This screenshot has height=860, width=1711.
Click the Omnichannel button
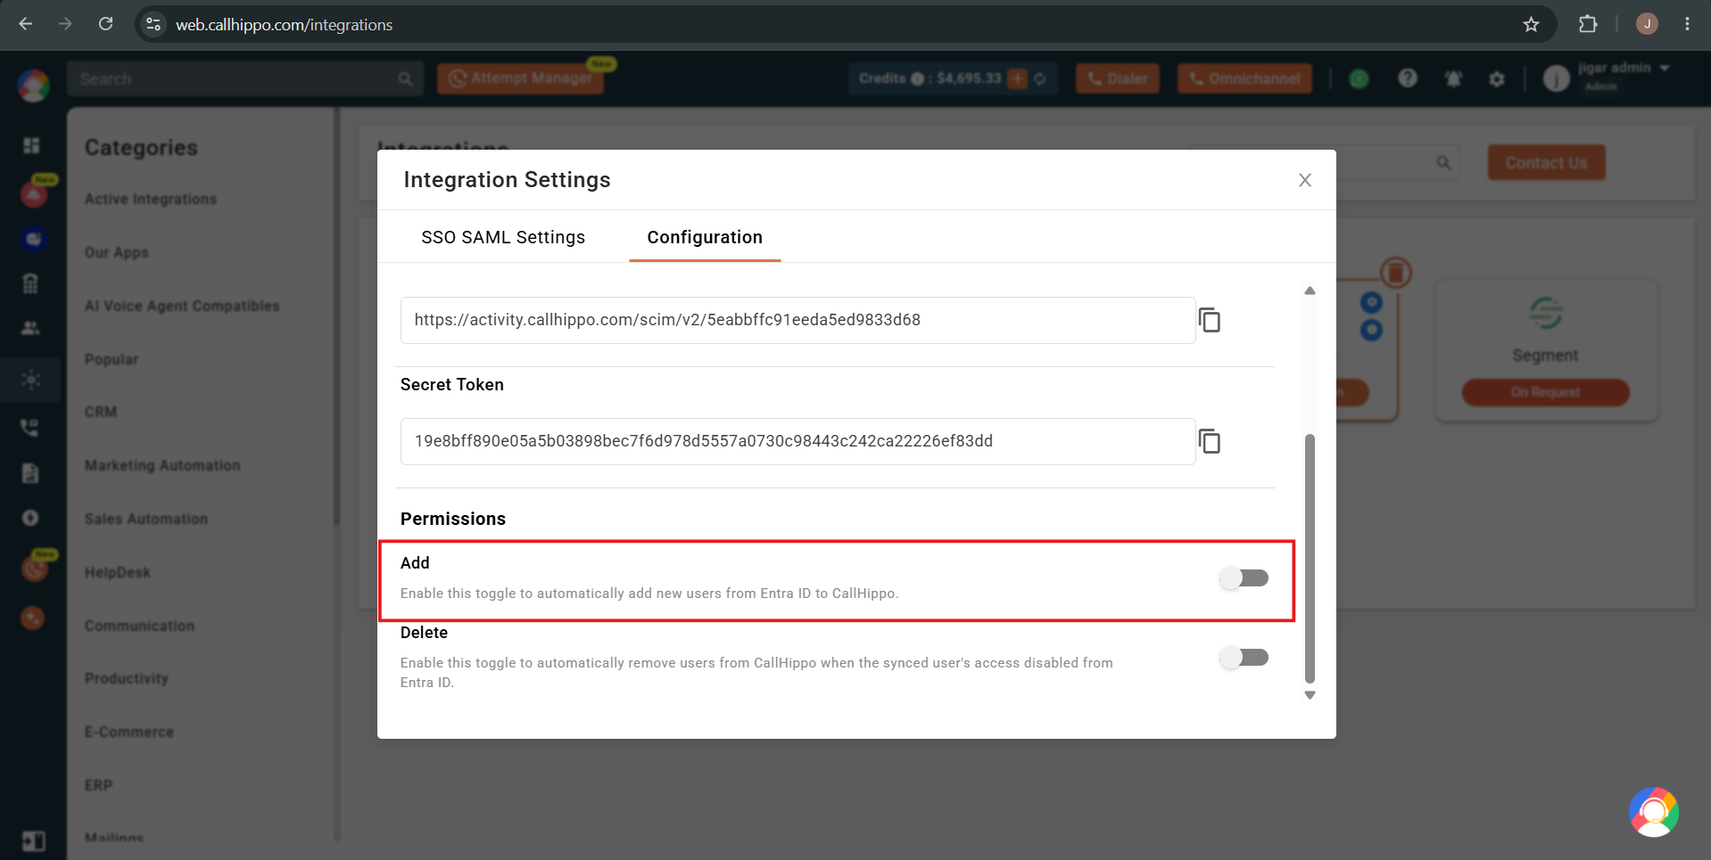1244,78
